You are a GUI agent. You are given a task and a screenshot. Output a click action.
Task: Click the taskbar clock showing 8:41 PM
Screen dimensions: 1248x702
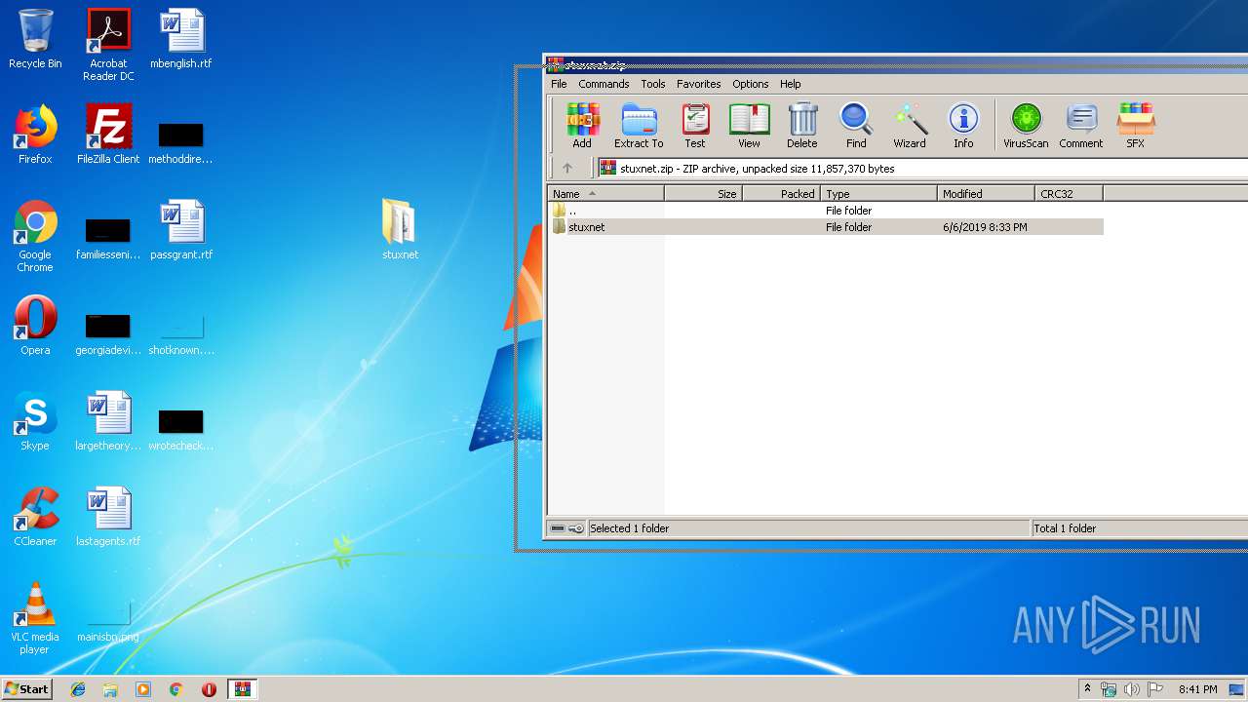click(x=1197, y=689)
